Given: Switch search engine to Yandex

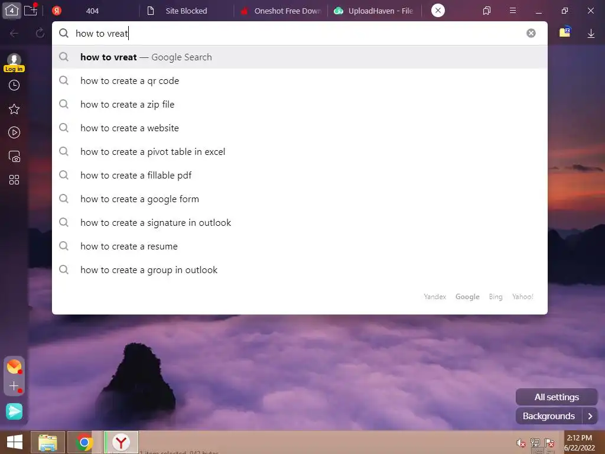Looking at the screenshot, I should [x=434, y=297].
